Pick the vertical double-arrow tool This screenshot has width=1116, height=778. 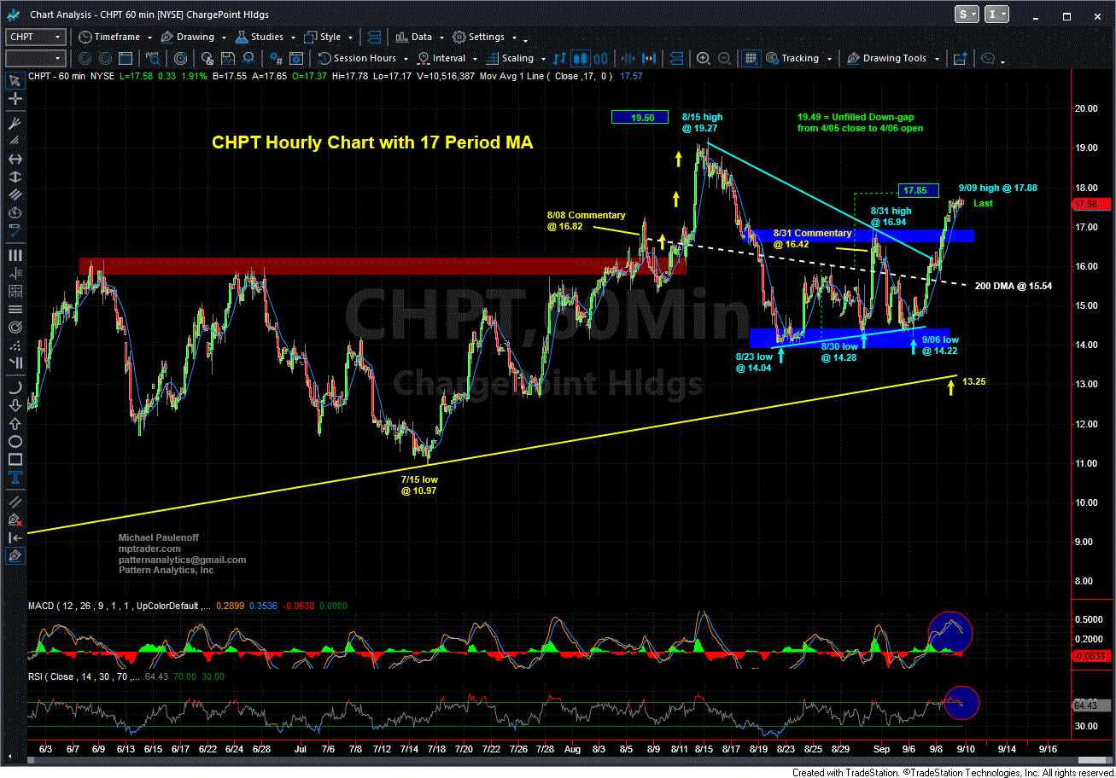point(14,179)
